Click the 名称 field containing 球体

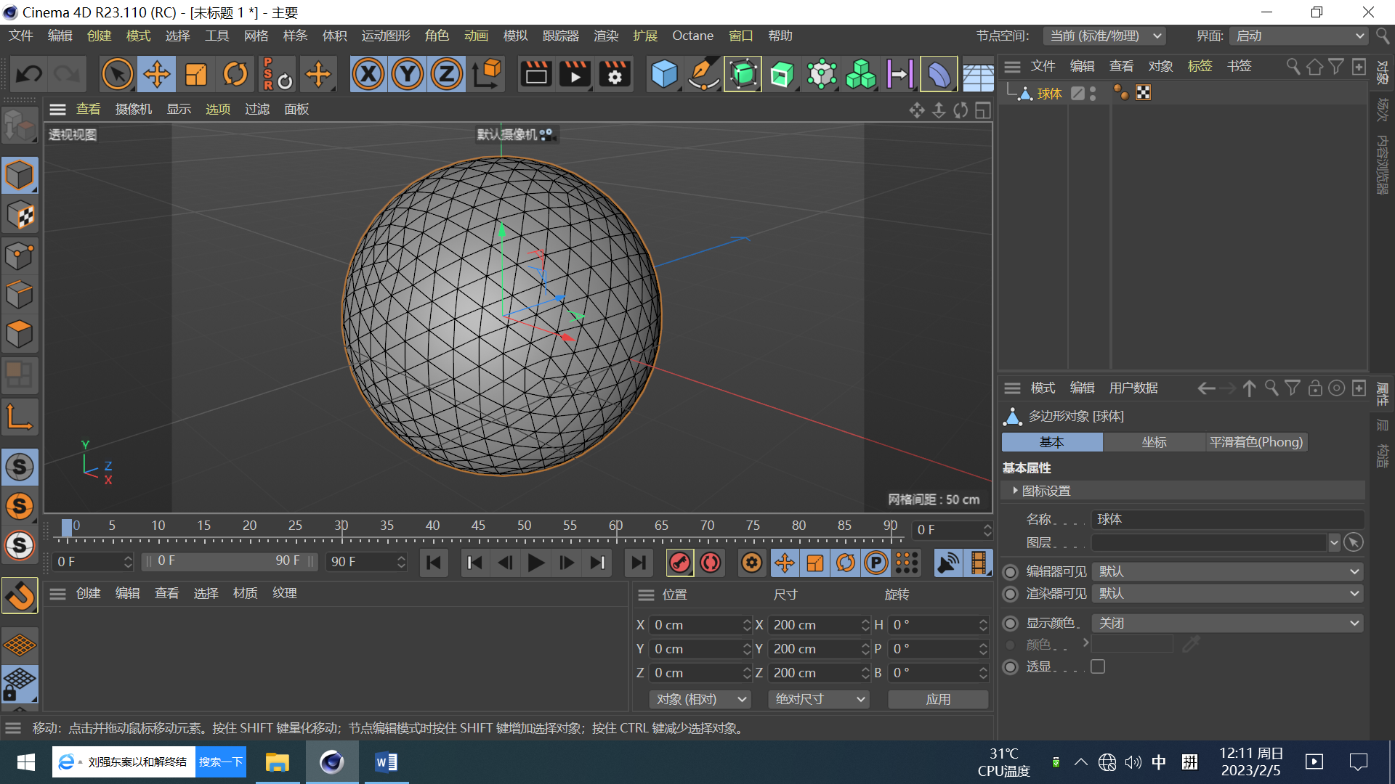click(1228, 520)
